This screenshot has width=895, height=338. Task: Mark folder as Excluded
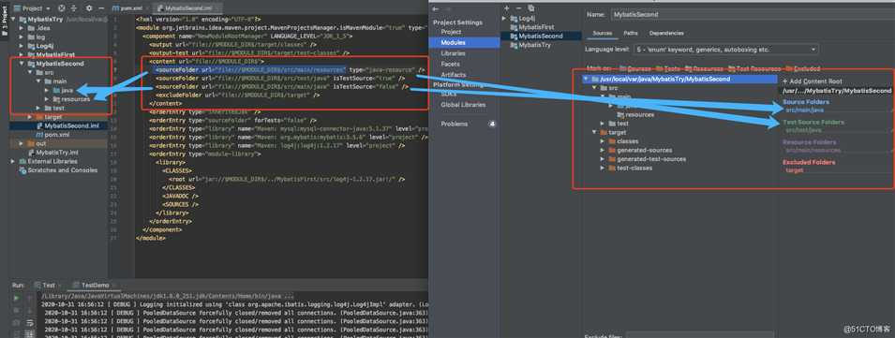tap(803, 68)
